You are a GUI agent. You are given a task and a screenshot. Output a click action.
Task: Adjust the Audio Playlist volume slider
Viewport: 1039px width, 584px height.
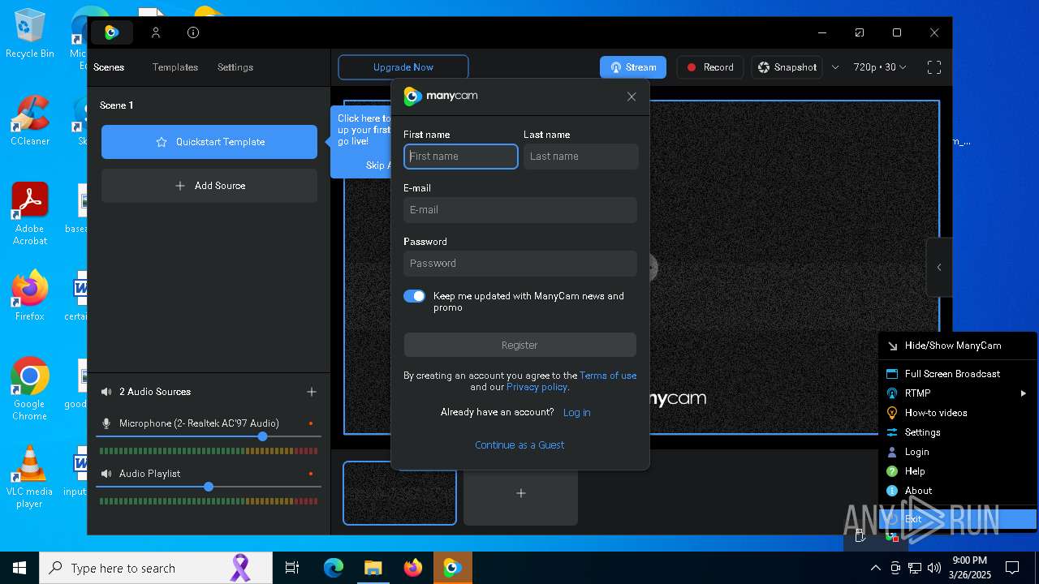coord(209,487)
